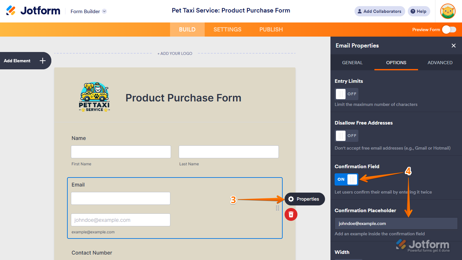
Task: Open the Advanced properties tab
Action: point(440,63)
